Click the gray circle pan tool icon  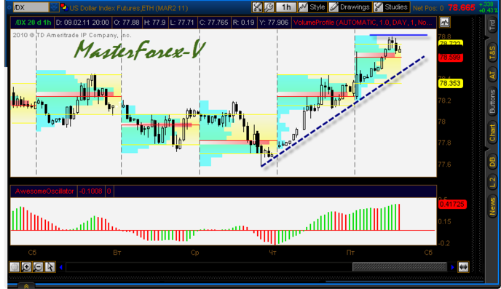click(x=15, y=267)
